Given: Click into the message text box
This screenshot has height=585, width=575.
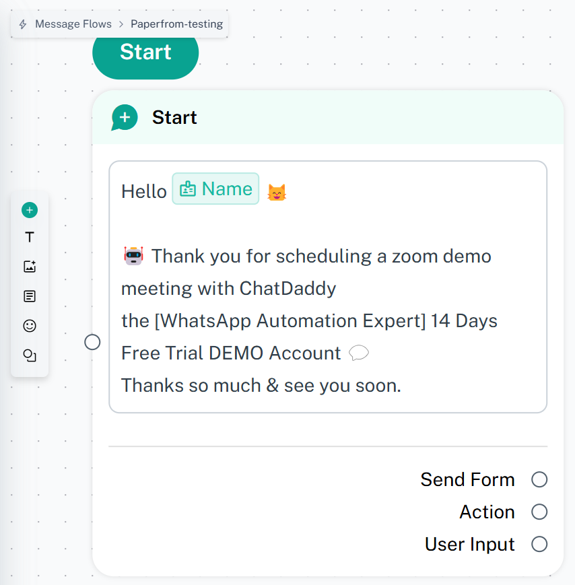Looking at the screenshot, I should click(328, 287).
